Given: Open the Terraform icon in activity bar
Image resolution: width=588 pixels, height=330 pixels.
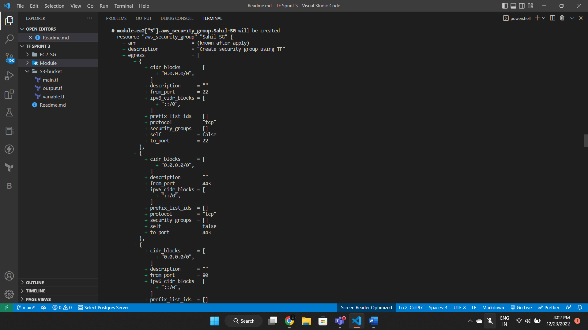Looking at the screenshot, I should 9,167.
